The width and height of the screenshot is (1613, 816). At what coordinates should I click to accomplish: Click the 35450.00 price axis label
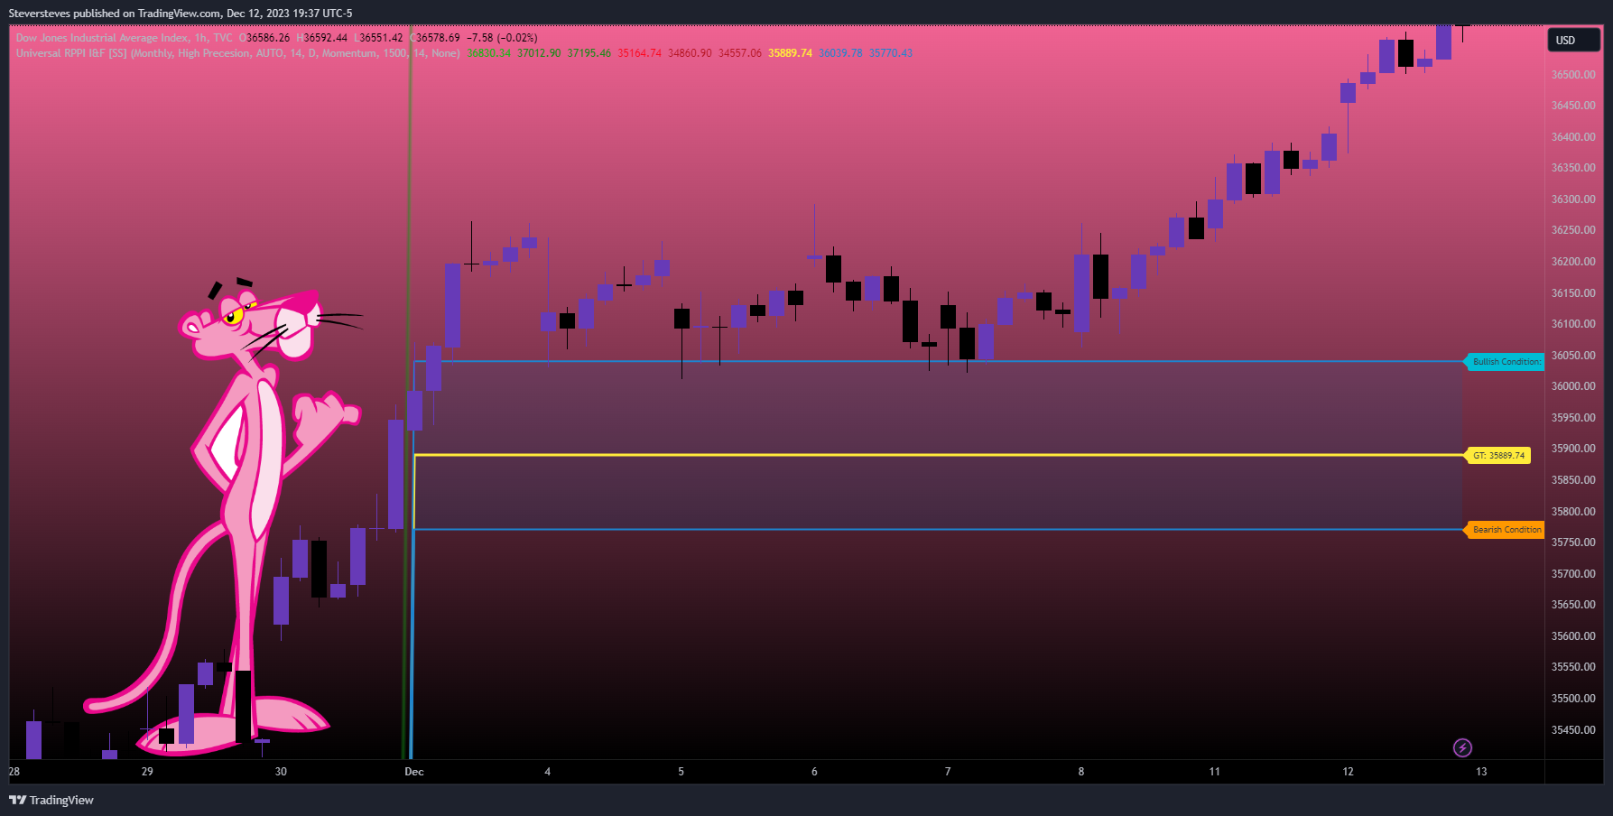[x=1573, y=730]
